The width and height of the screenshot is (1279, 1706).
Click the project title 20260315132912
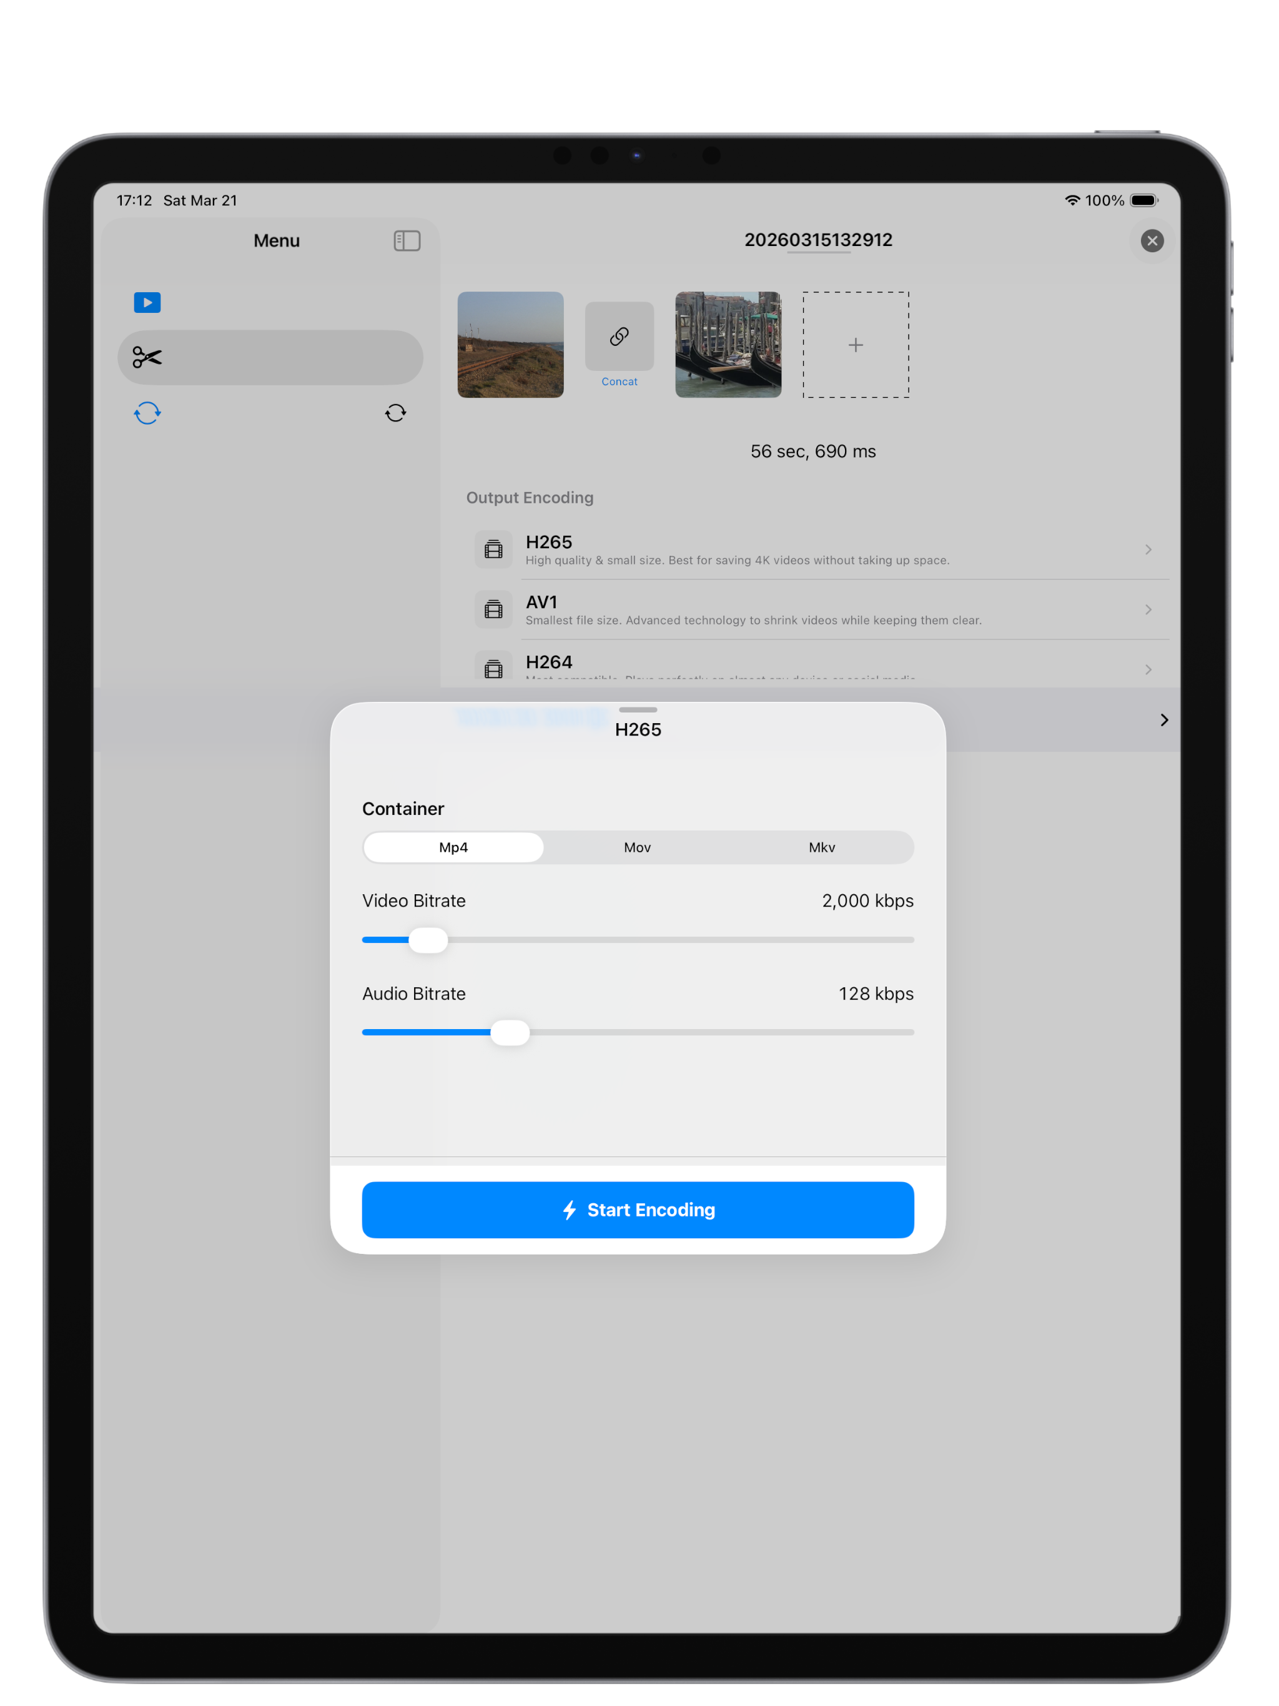point(817,240)
